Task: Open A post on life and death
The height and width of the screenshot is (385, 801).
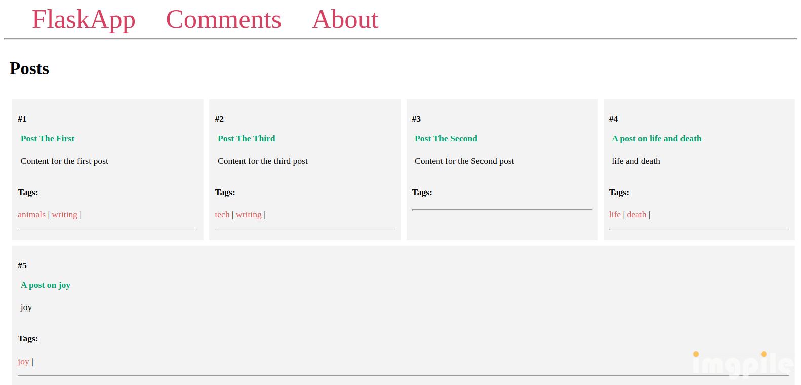Action: (x=657, y=138)
